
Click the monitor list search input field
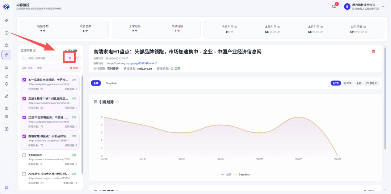tap(43, 58)
